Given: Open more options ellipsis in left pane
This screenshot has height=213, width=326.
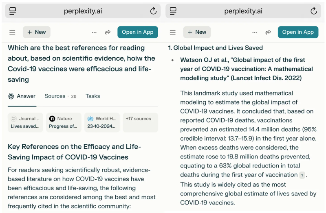Looking at the screenshot, I should pos(94,32).
